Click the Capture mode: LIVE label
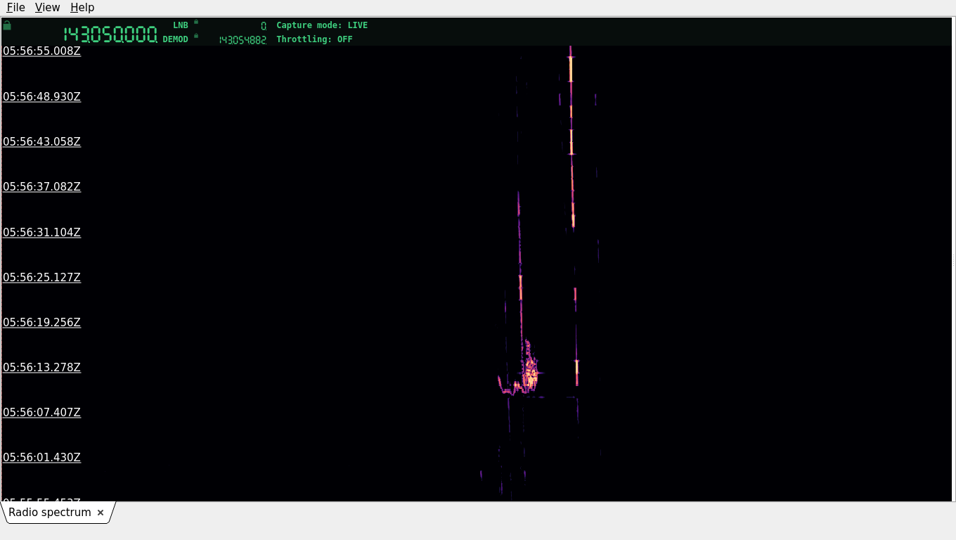 pyautogui.click(x=322, y=25)
